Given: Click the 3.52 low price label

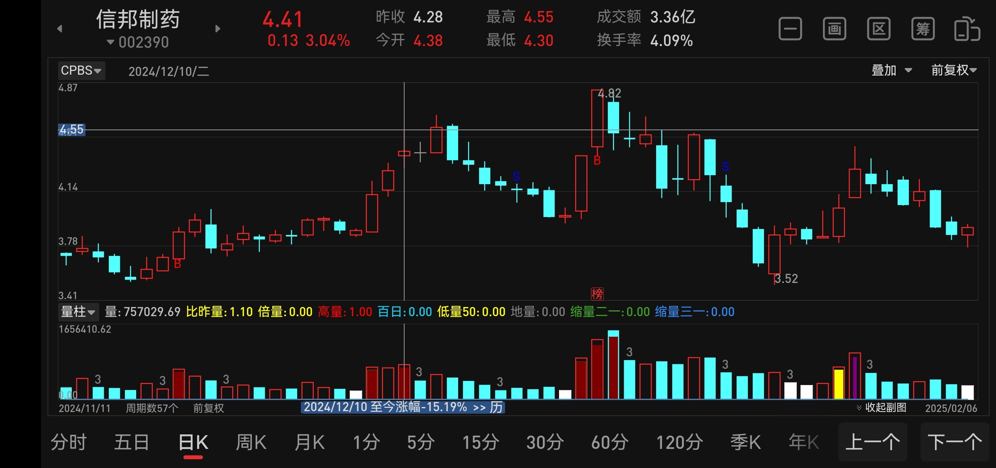Looking at the screenshot, I should [x=786, y=279].
